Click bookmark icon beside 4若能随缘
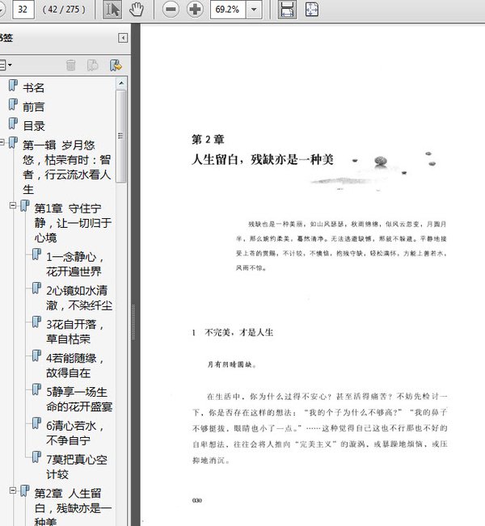The height and width of the screenshot is (526, 485). 36,356
